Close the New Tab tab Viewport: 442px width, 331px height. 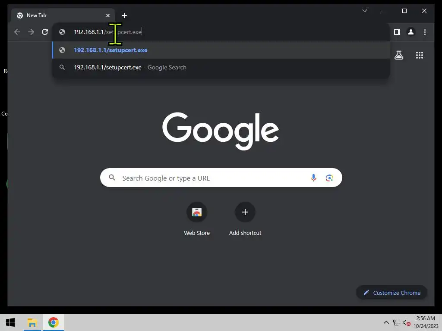pyautogui.click(x=107, y=16)
